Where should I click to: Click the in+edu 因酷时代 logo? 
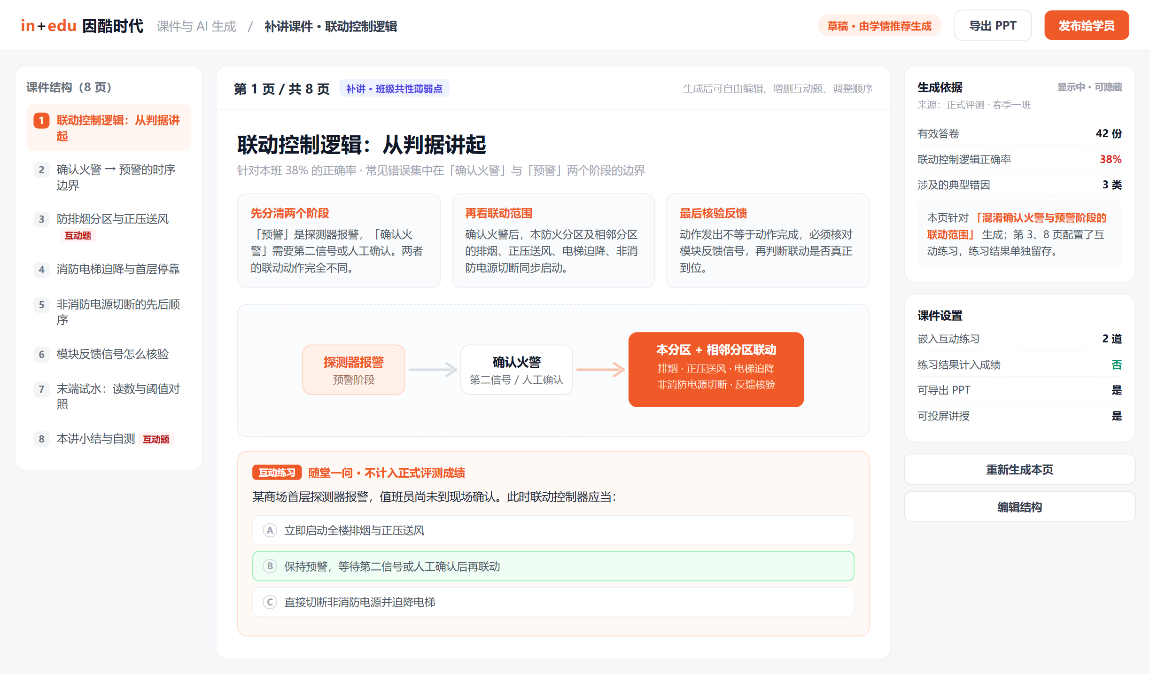point(82,26)
